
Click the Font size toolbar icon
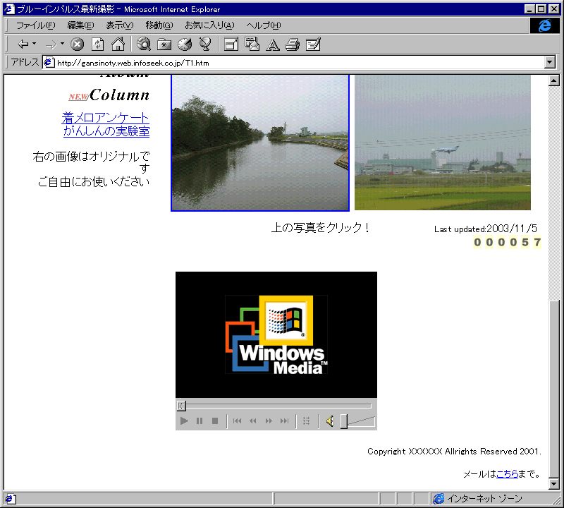[273, 44]
